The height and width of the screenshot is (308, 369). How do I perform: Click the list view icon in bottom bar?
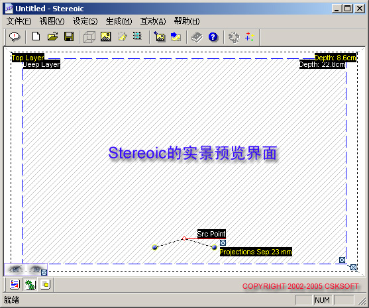pos(15,284)
